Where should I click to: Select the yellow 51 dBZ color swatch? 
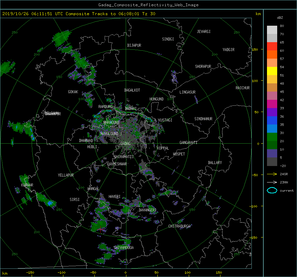(x=272, y=71)
